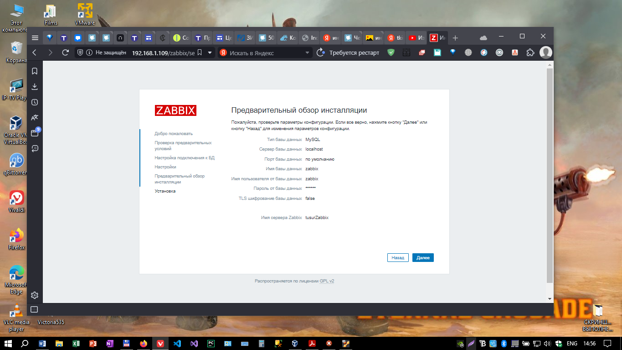Switch to the YouTube tab
The height and width of the screenshot is (350, 622).
click(x=416, y=38)
